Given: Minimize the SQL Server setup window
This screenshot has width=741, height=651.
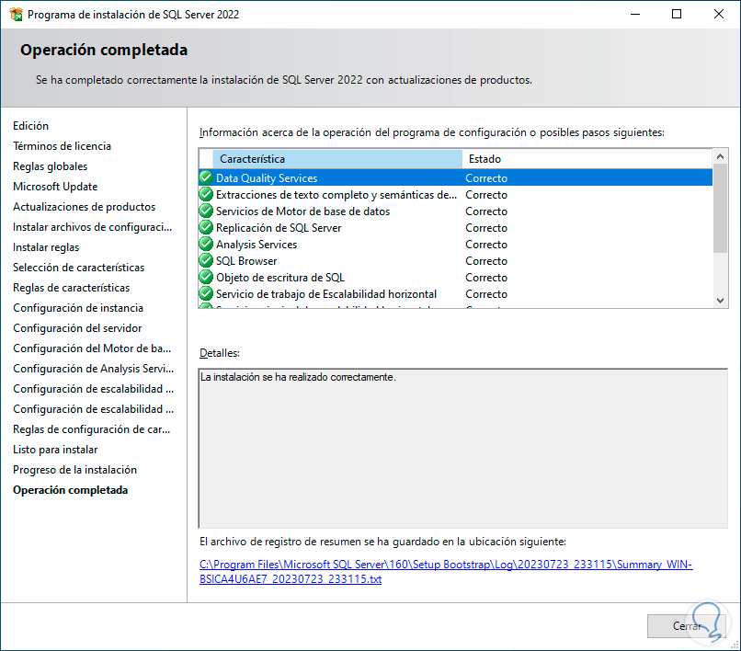Looking at the screenshot, I should coord(635,14).
